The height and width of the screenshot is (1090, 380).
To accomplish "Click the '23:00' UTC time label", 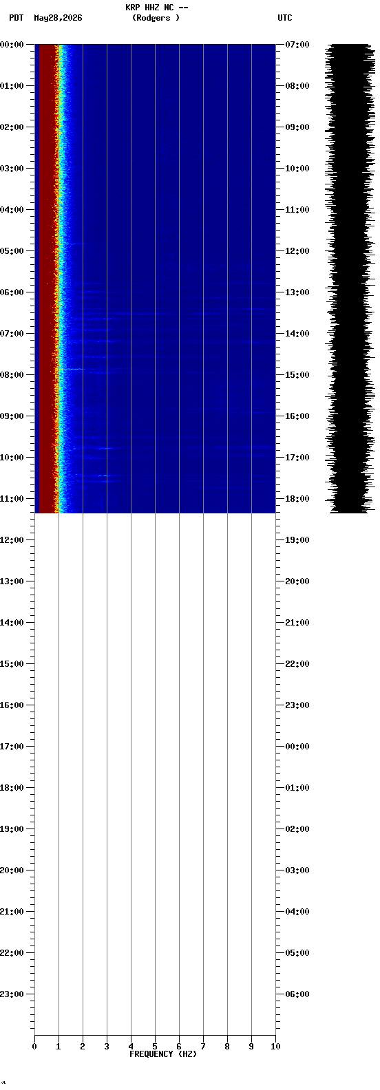I will (297, 705).
